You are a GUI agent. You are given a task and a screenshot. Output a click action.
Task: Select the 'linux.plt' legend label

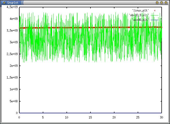pyautogui.click(x=141, y=10)
